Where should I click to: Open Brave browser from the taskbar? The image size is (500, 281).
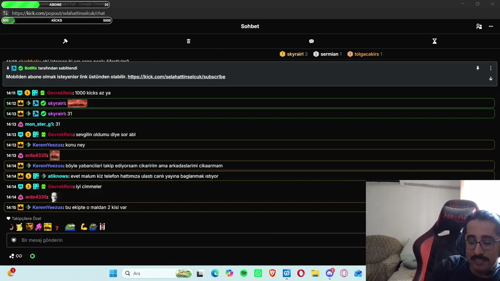[272, 273]
